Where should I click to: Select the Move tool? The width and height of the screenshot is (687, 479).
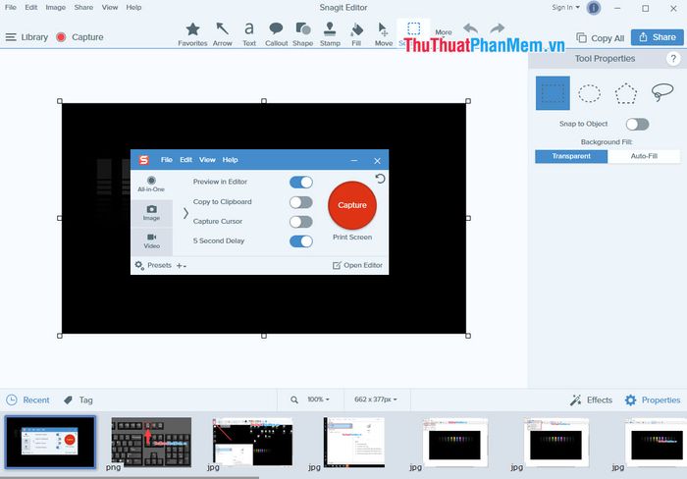click(x=384, y=34)
